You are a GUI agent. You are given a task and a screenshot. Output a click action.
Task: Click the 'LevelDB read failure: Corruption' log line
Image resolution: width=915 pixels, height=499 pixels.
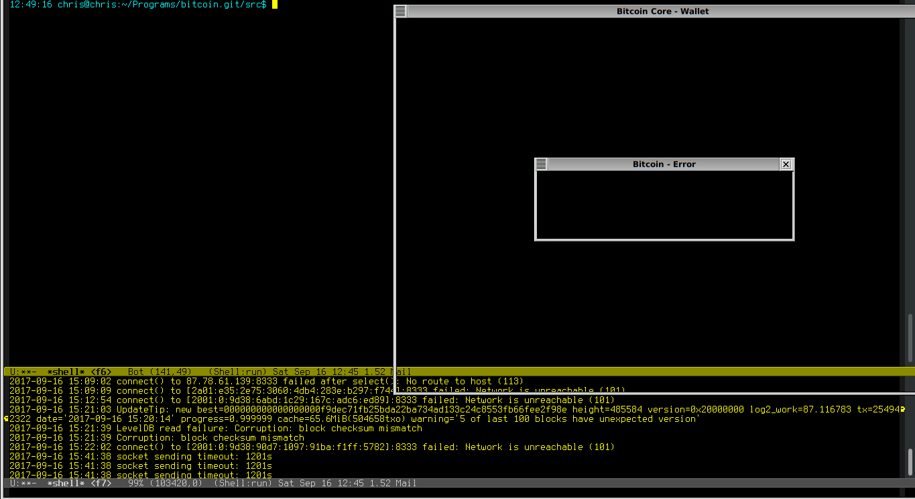coord(216,428)
